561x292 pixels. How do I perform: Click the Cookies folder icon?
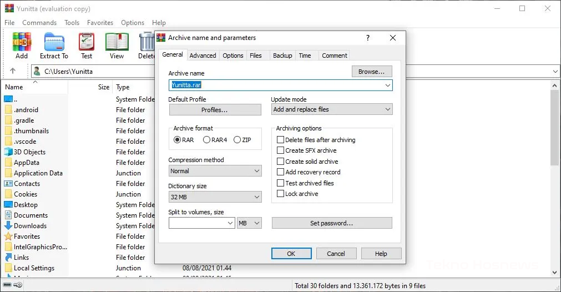8,194
